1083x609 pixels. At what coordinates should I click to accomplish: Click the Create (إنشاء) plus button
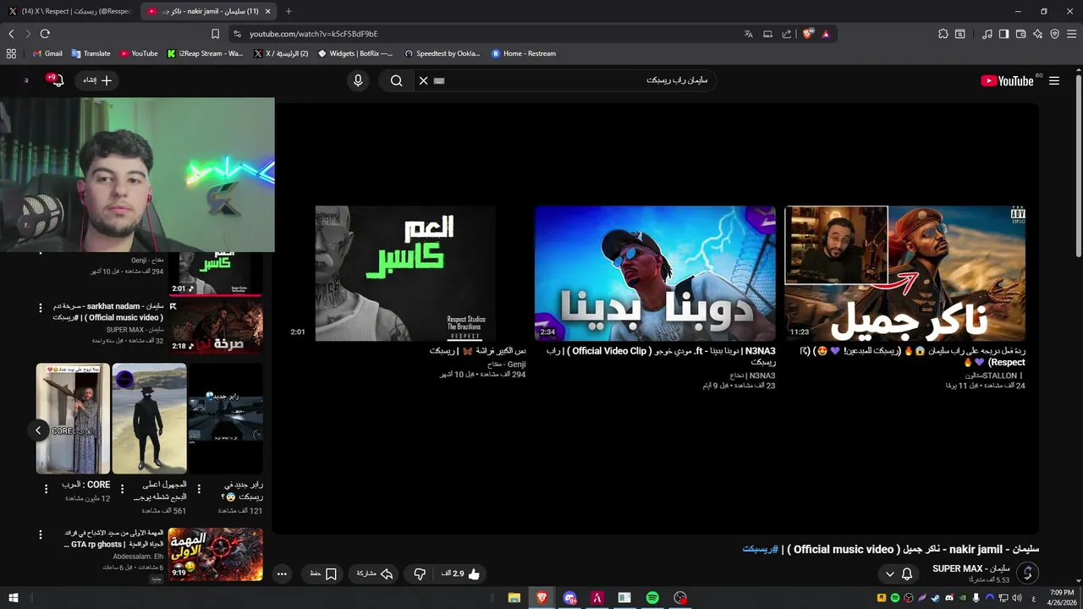point(97,80)
